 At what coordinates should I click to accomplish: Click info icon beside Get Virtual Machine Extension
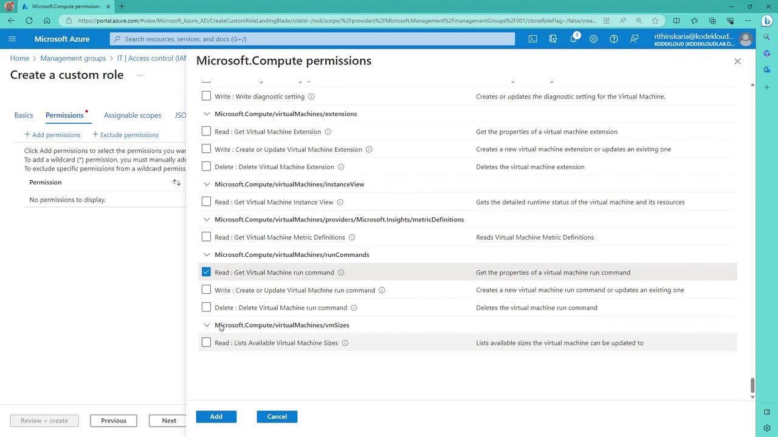pyautogui.click(x=328, y=132)
